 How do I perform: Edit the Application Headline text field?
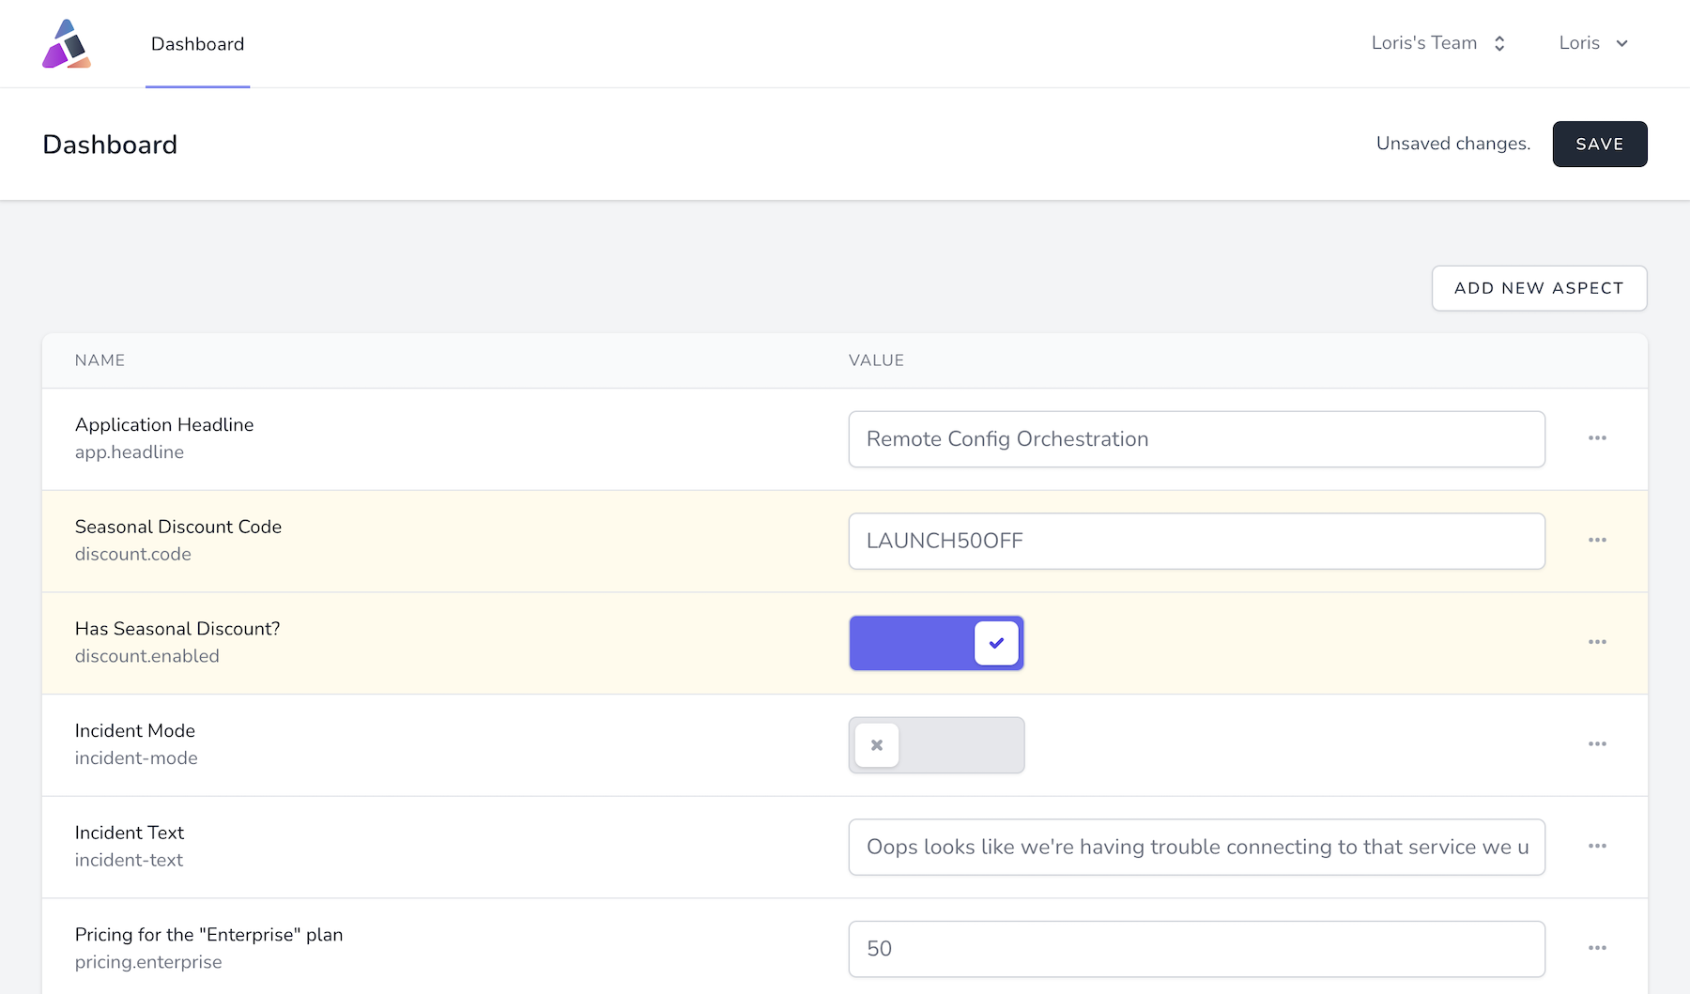coord(1196,439)
